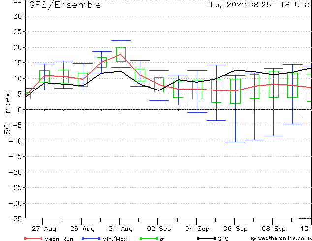Click the 04 Sep date label
The width and height of the screenshot is (312, 241).
[197, 229]
